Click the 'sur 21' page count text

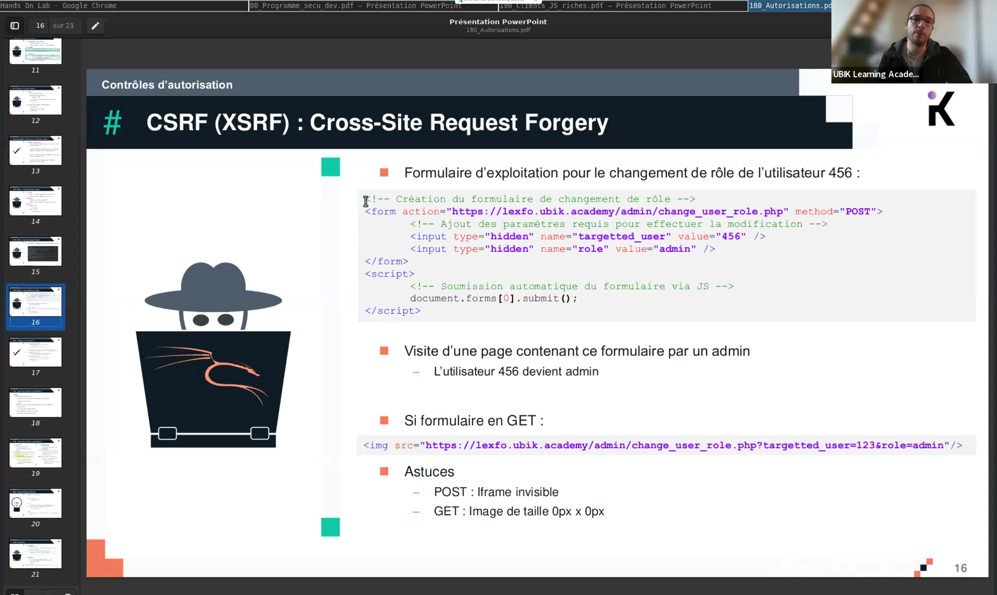63,26
